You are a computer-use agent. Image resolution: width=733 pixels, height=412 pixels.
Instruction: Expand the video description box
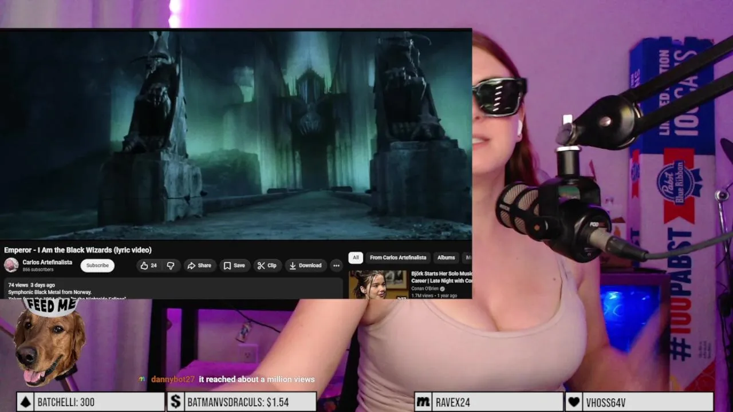174,288
